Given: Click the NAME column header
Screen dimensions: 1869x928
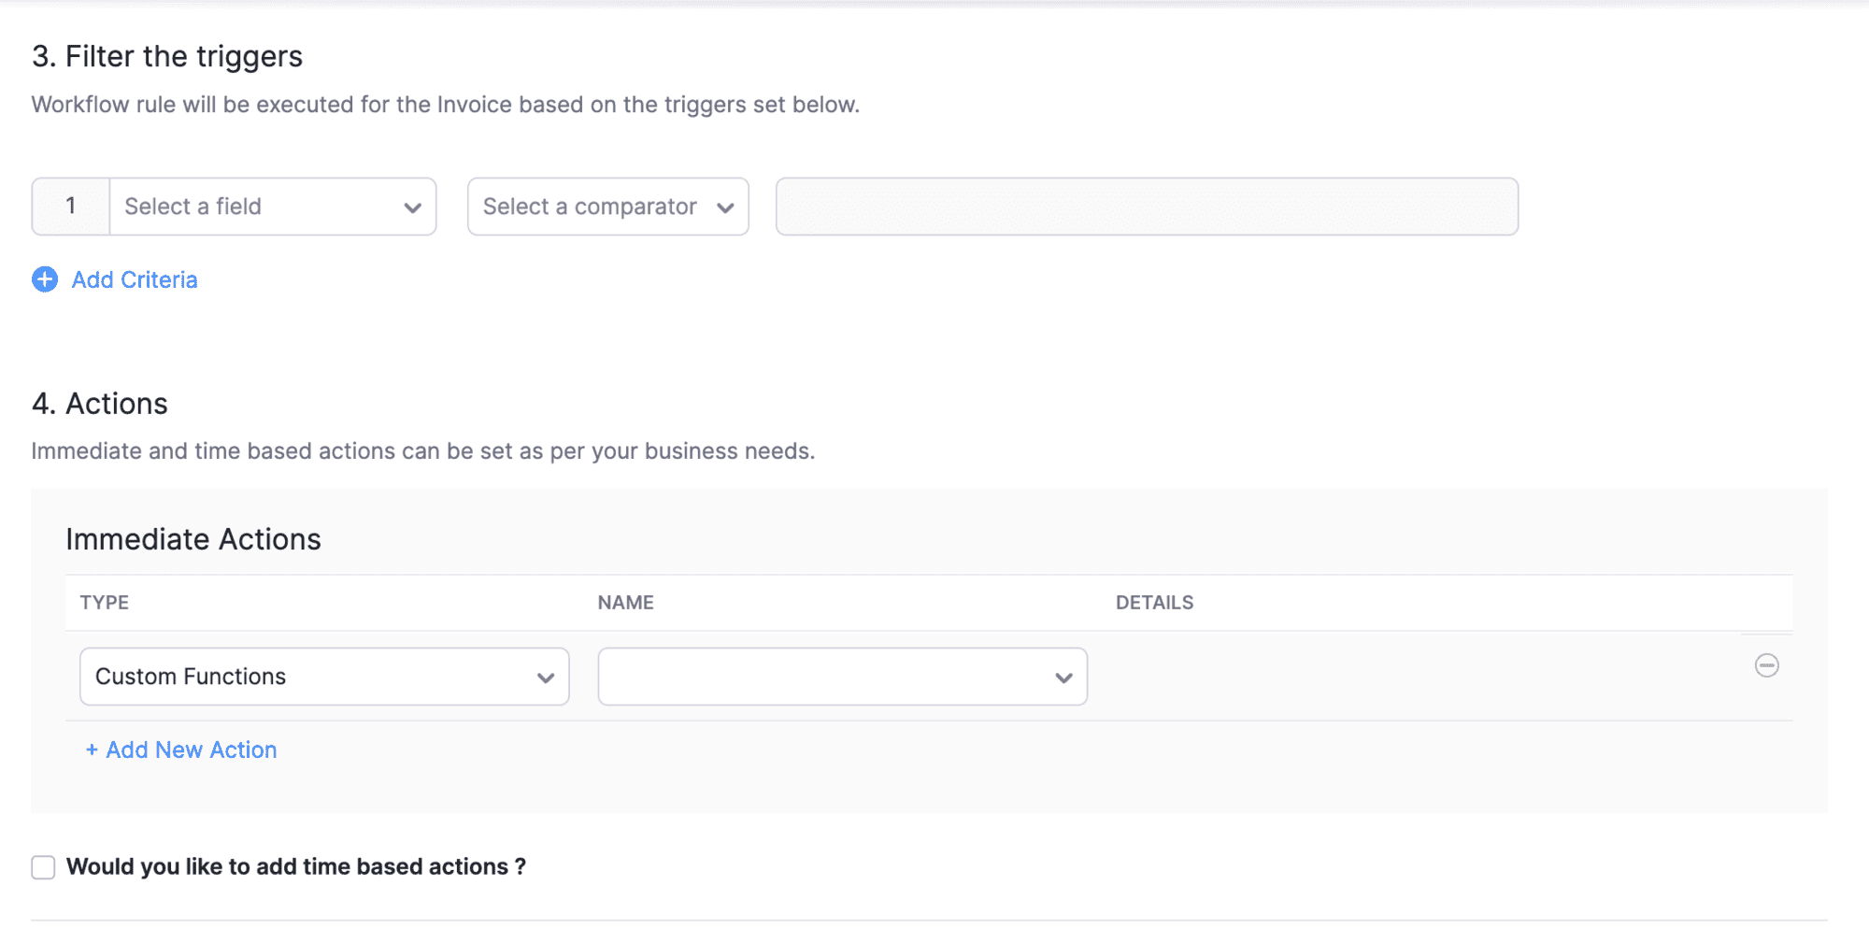Looking at the screenshot, I should point(626,603).
